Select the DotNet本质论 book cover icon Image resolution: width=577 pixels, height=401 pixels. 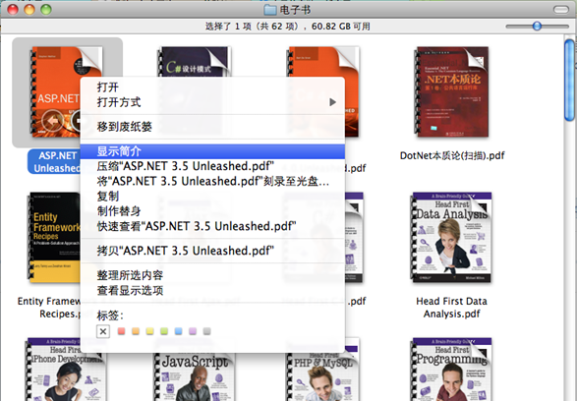(452, 92)
